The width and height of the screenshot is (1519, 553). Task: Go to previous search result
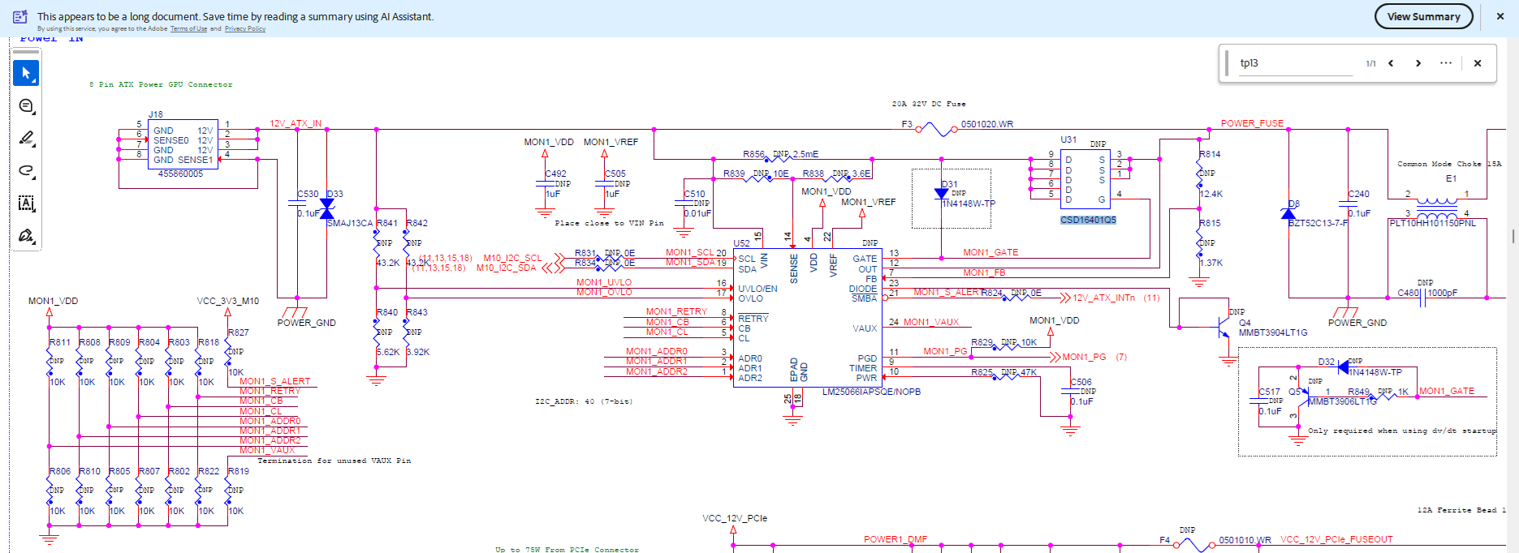(x=1391, y=63)
